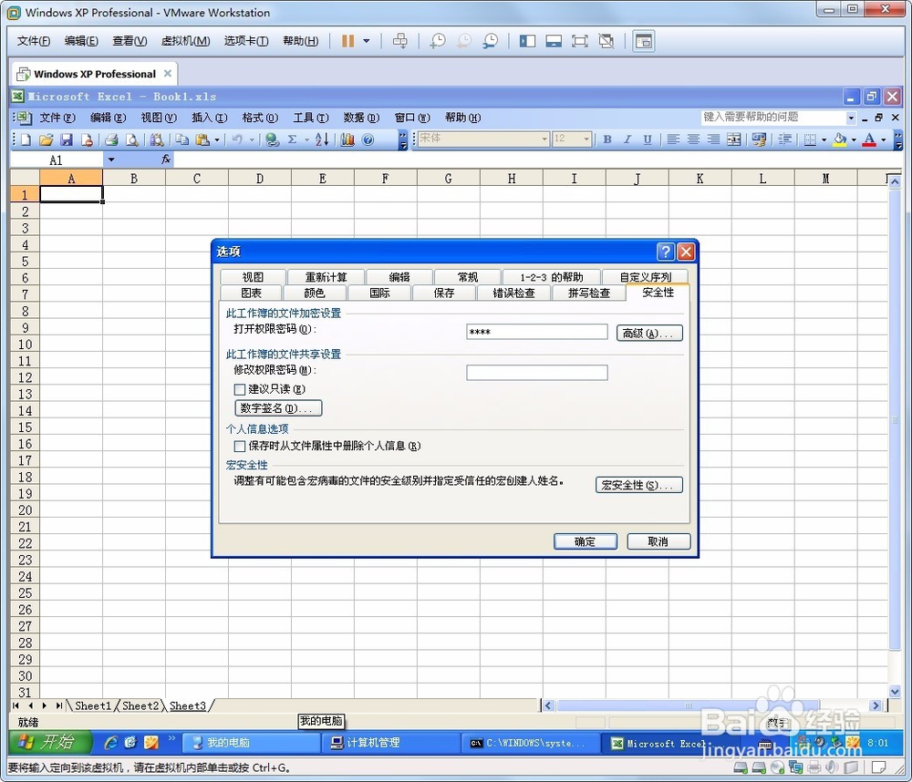The image size is (912, 782).
Task: Open Print Preview from the toolbar
Action: pos(132,139)
